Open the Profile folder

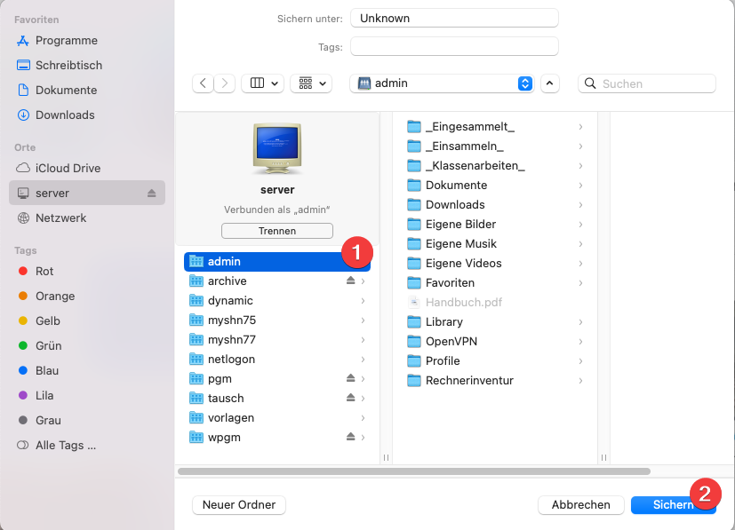point(495,361)
